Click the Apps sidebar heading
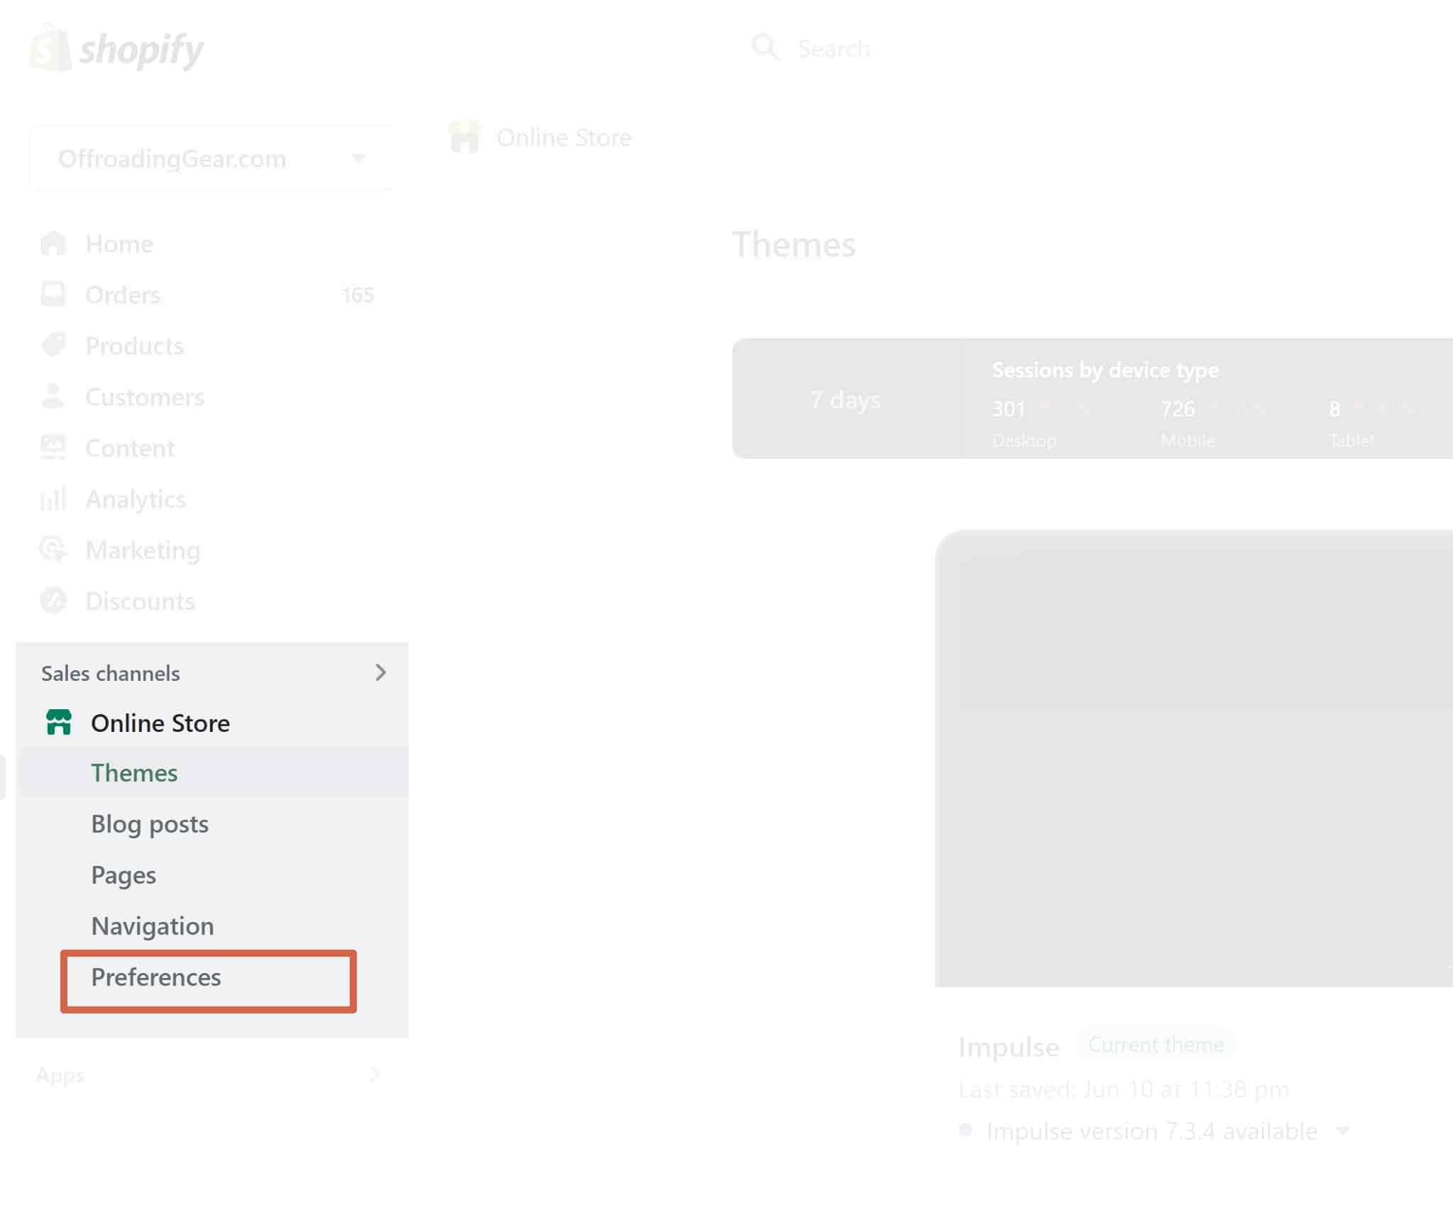 pos(60,1075)
